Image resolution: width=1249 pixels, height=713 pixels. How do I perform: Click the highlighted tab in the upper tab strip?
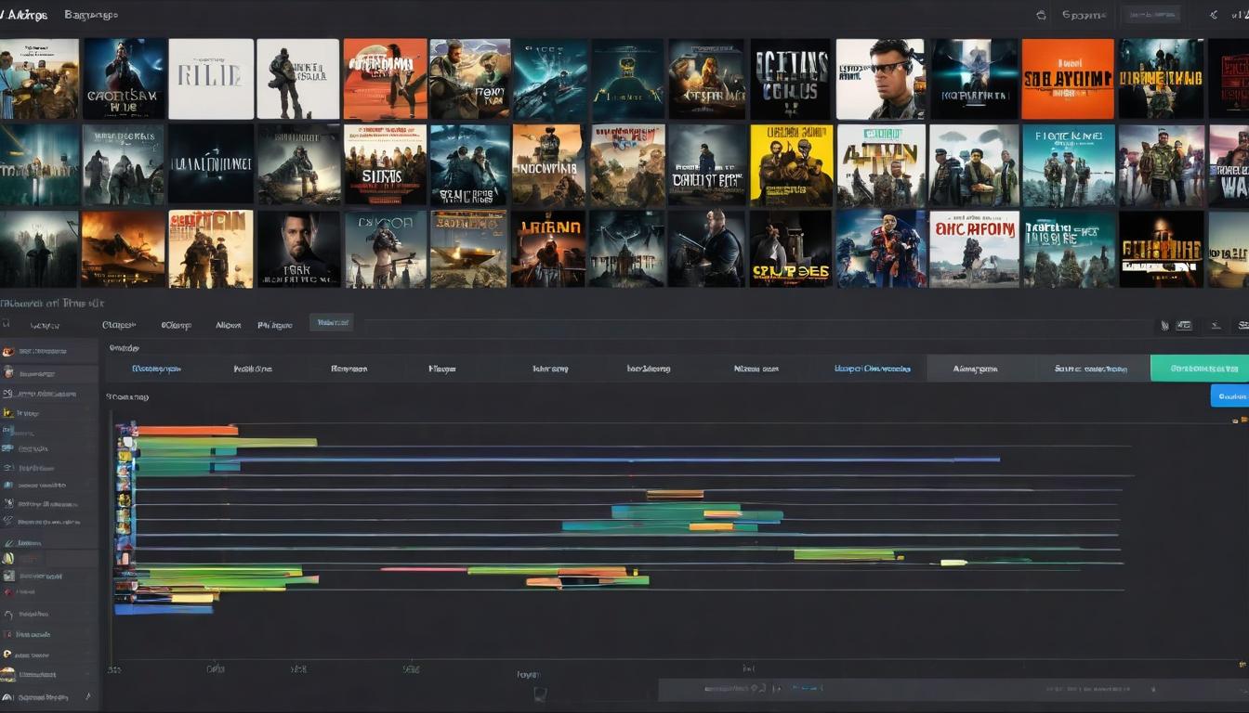[332, 323]
